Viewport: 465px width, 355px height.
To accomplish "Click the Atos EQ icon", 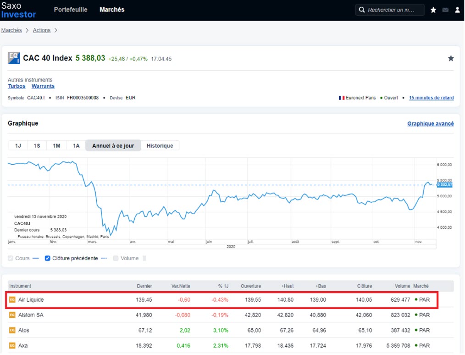I will 12,330.
